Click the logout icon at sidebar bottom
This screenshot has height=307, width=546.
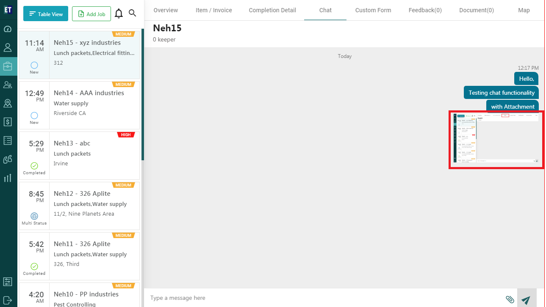pyautogui.click(x=8, y=300)
